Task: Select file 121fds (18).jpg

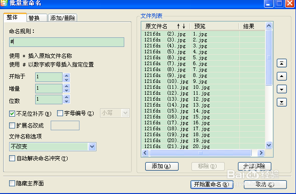Action: [x=166, y=128]
